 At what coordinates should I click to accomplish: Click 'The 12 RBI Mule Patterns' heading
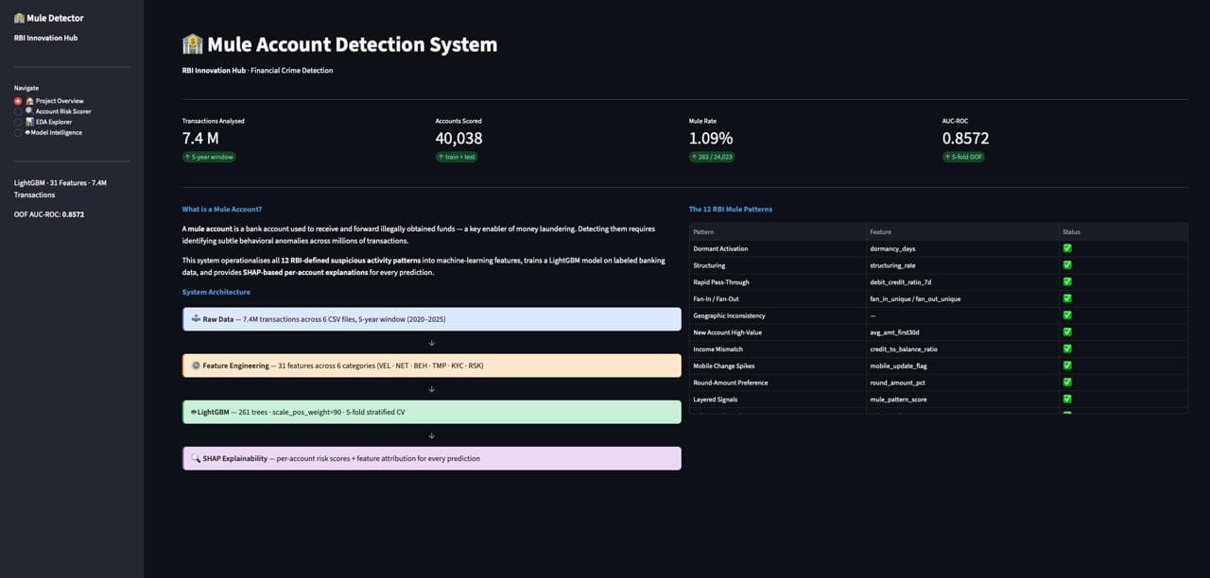[x=731, y=210]
